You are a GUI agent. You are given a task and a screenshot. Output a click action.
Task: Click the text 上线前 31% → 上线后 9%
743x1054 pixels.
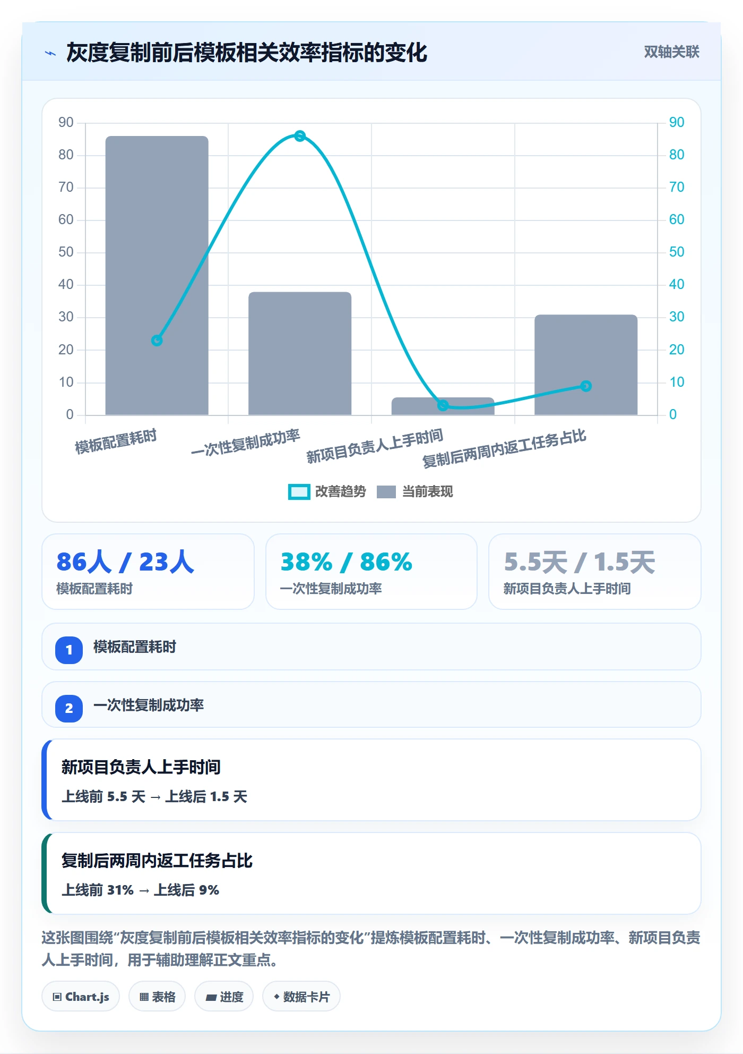[141, 890]
